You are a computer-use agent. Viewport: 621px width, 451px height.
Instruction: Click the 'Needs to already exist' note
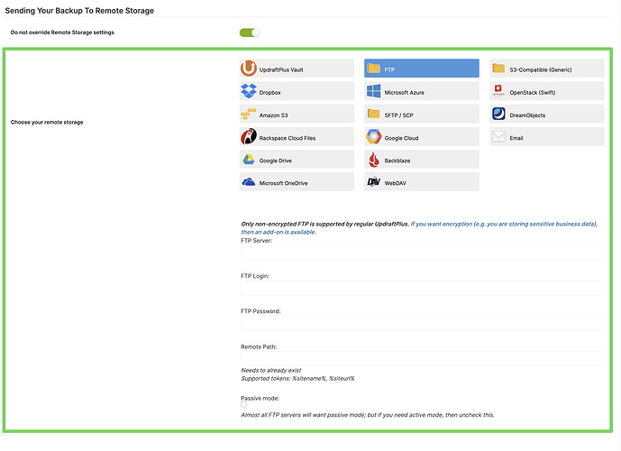click(271, 370)
